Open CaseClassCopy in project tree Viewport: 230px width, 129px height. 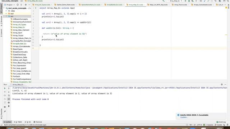coord(19,54)
